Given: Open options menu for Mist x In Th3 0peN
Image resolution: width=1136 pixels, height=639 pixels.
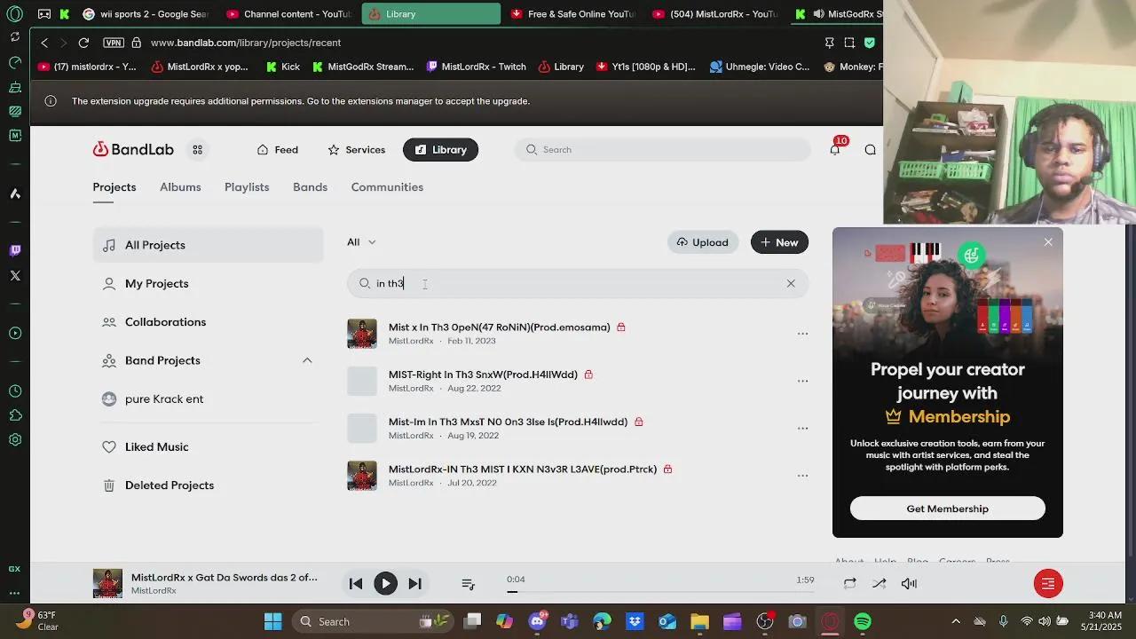Looking at the screenshot, I should click(x=802, y=334).
